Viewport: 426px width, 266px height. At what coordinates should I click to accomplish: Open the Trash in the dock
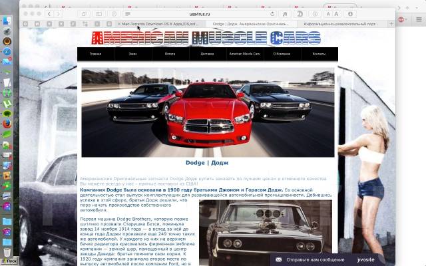click(x=7, y=252)
